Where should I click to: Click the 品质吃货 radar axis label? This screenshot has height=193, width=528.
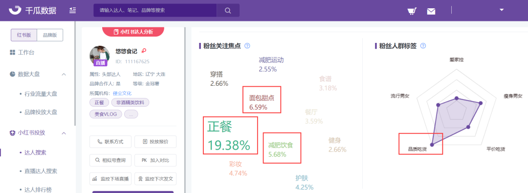(x=417, y=149)
